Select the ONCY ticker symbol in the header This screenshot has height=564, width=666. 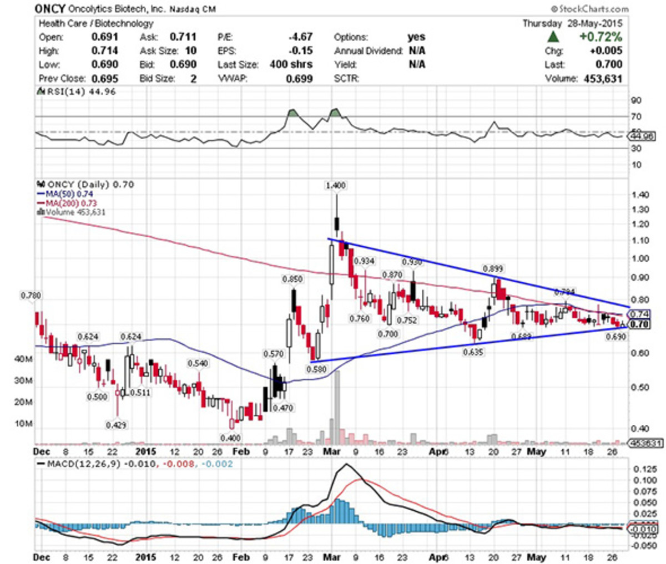[x=51, y=8]
